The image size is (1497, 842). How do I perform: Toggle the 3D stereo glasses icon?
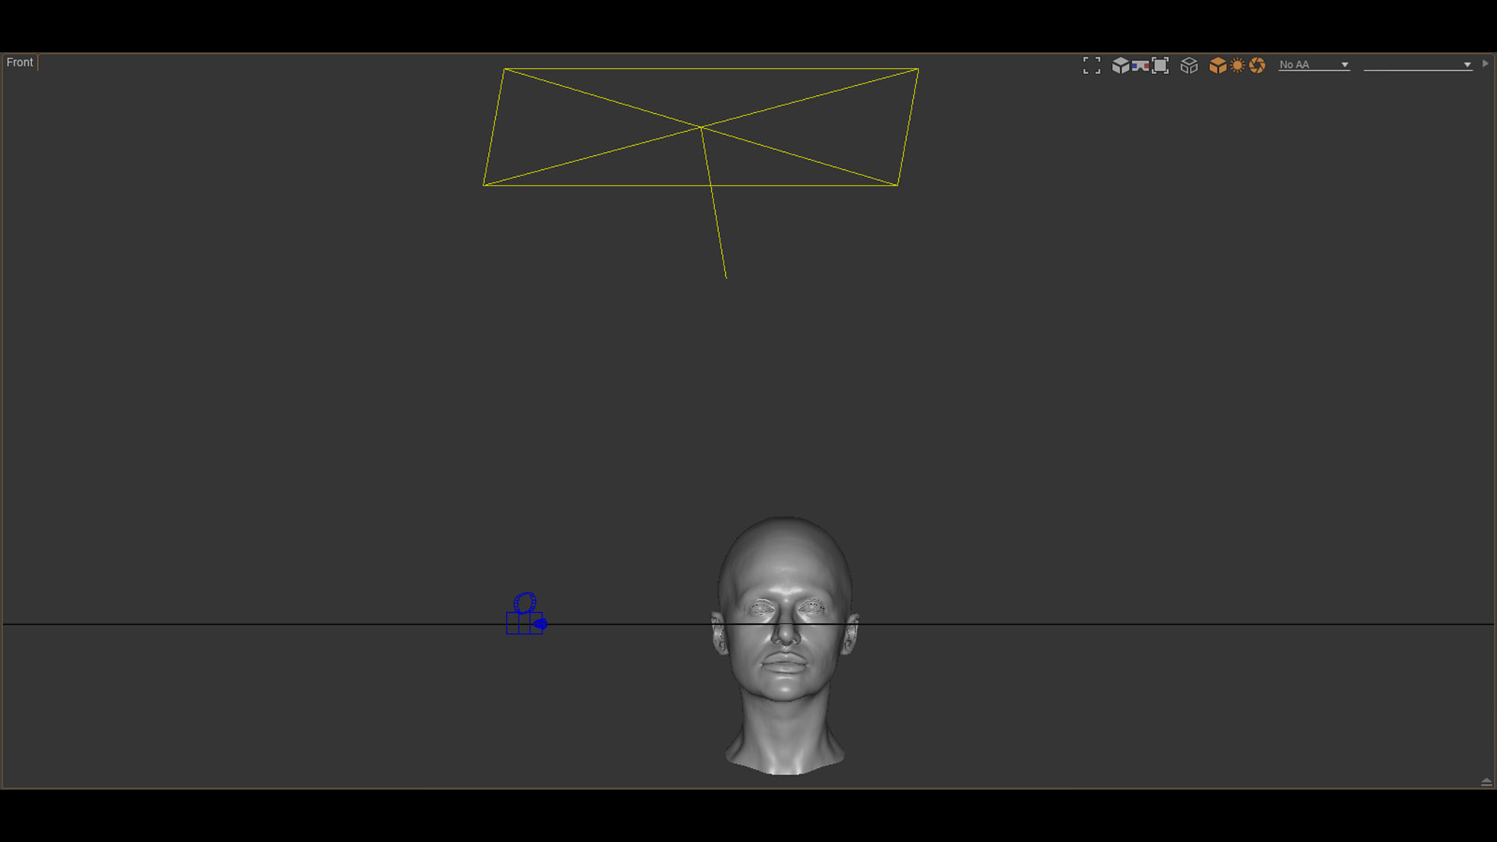pyautogui.click(x=1140, y=65)
